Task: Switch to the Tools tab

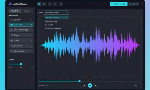Action: pos(27,11)
